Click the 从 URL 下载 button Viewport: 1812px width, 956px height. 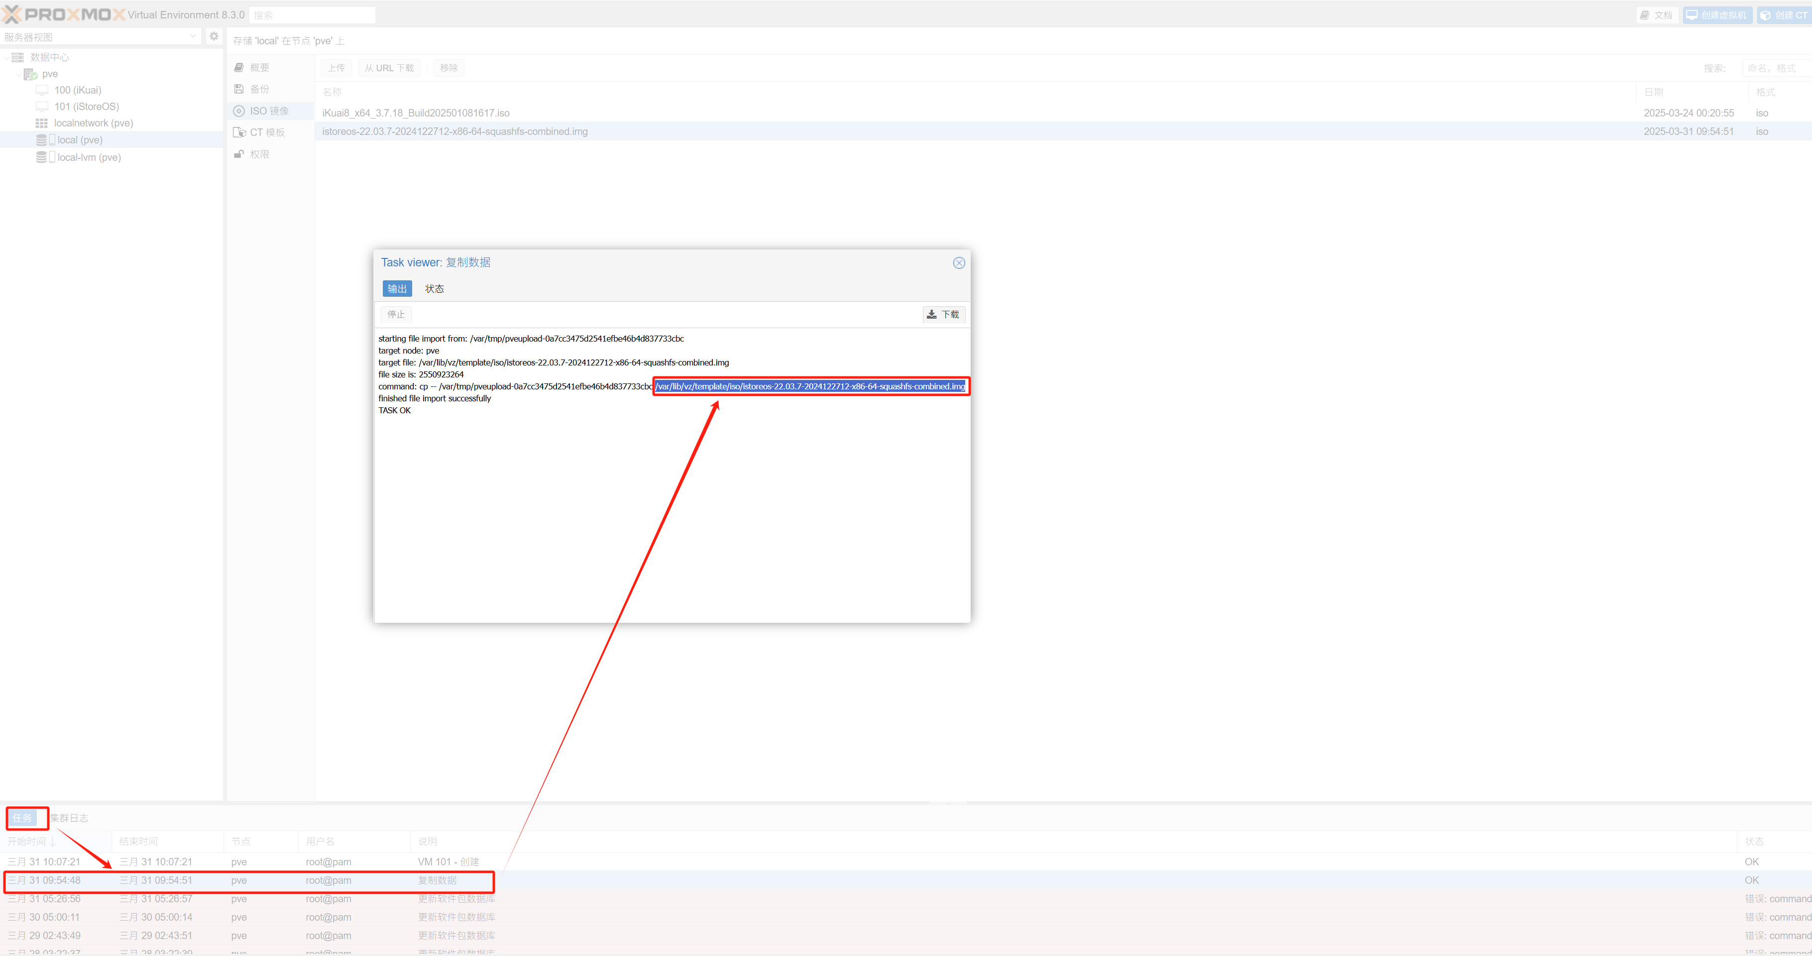click(389, 68)
